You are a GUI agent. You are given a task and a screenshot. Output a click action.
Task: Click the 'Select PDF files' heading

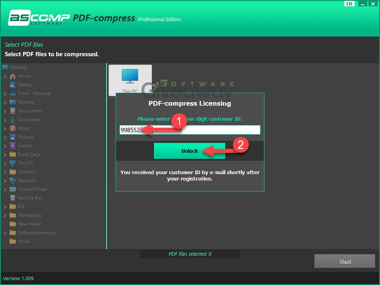[24, 45]
